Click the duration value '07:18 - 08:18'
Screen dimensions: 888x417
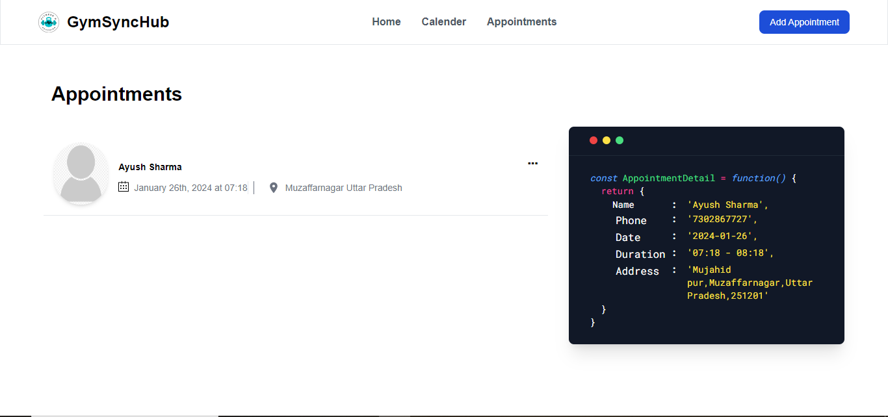[731, 253]
